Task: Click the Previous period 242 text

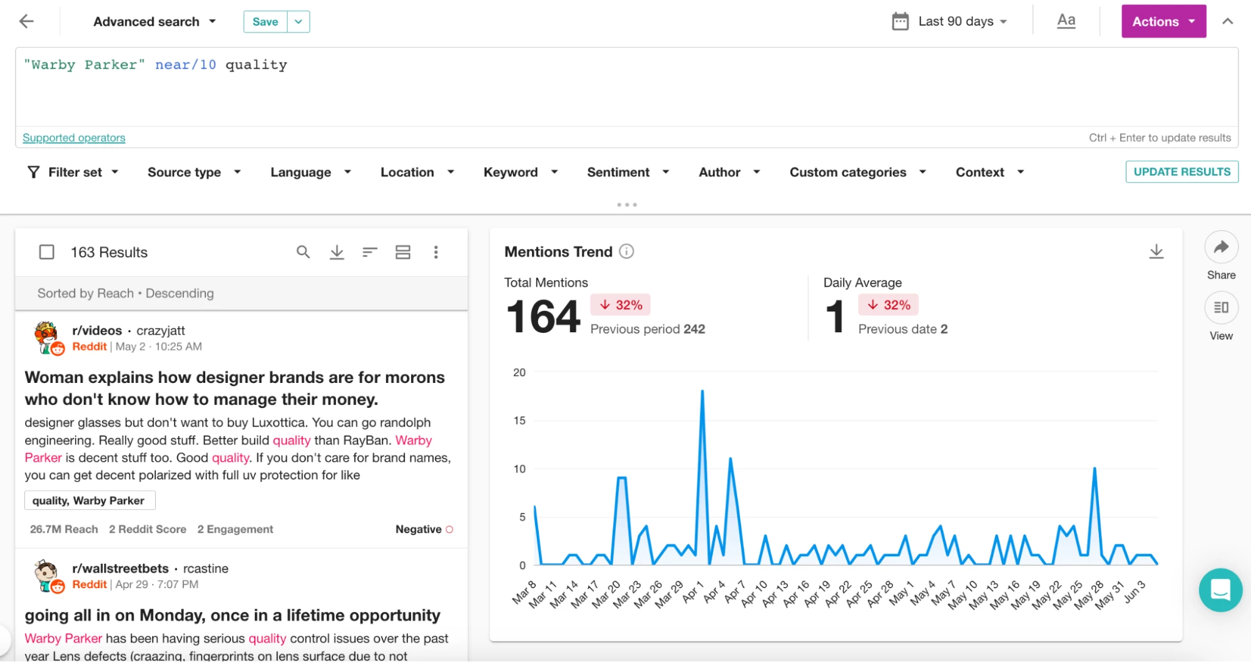Action: 648,329
